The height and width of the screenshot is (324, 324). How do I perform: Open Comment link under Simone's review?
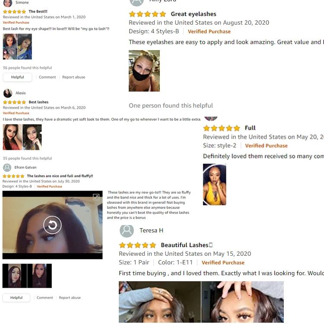tap(48, 77)
